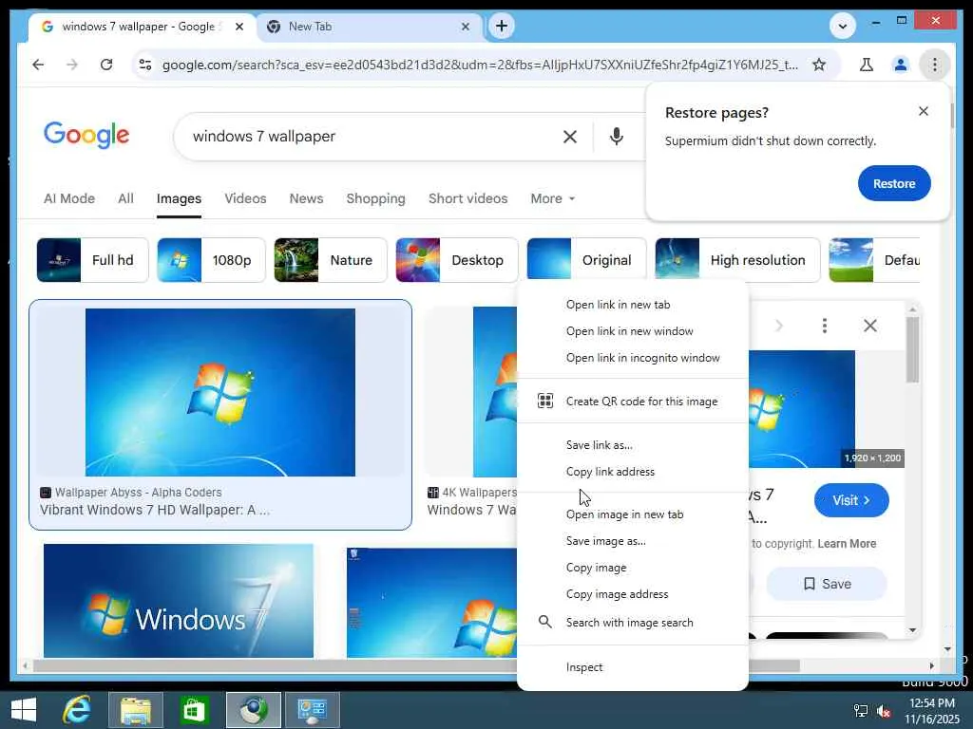
Task: Start voice search with the microphone icon
Action: coord(616,137)
